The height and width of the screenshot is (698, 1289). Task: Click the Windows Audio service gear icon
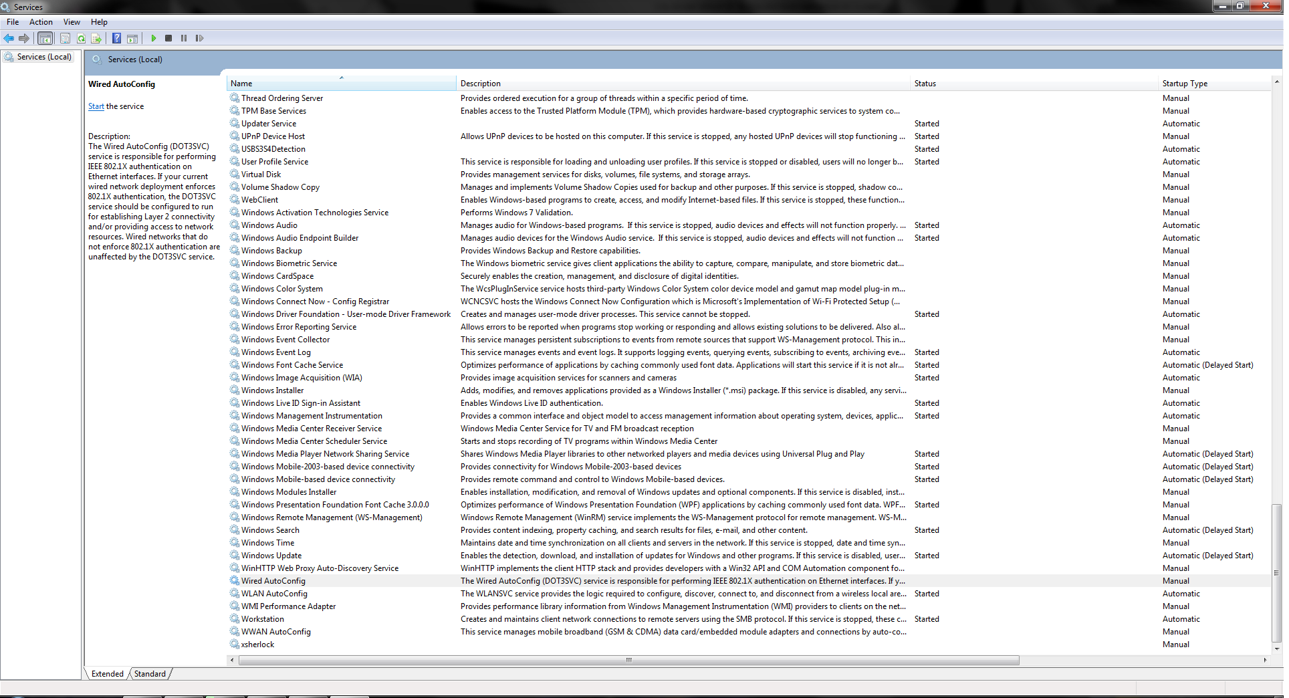(x=235, y=225)
